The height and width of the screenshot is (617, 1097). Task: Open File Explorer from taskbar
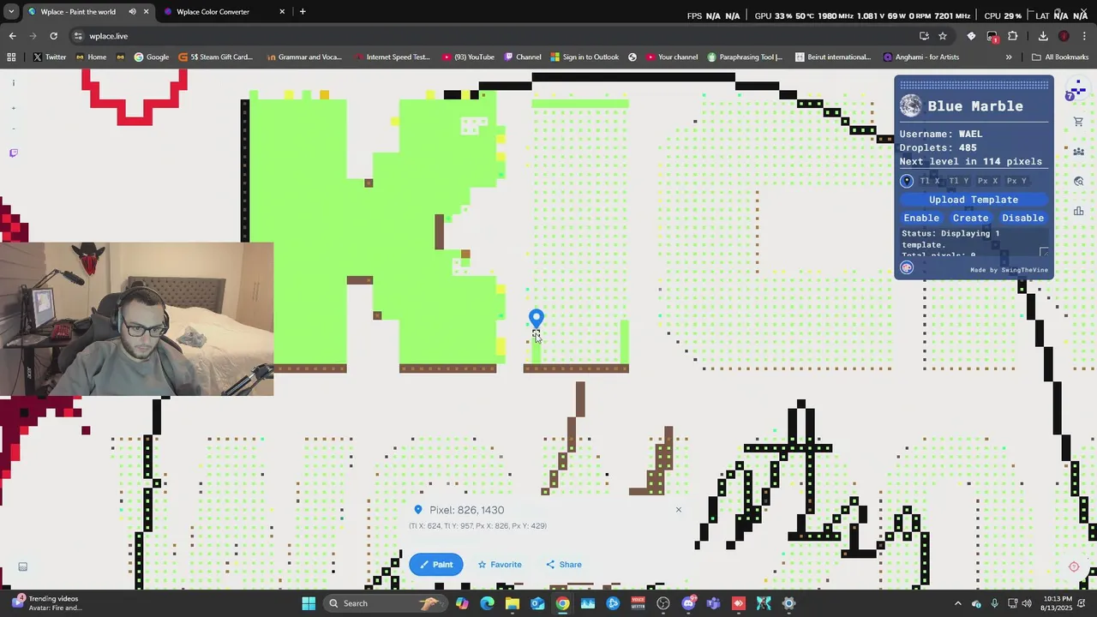513,603
